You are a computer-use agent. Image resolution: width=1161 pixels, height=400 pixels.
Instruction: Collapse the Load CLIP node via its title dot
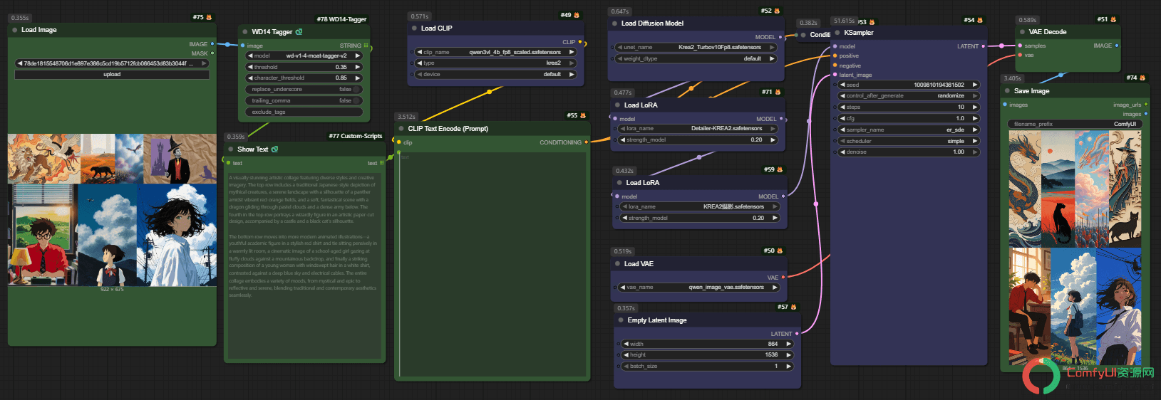414,28
